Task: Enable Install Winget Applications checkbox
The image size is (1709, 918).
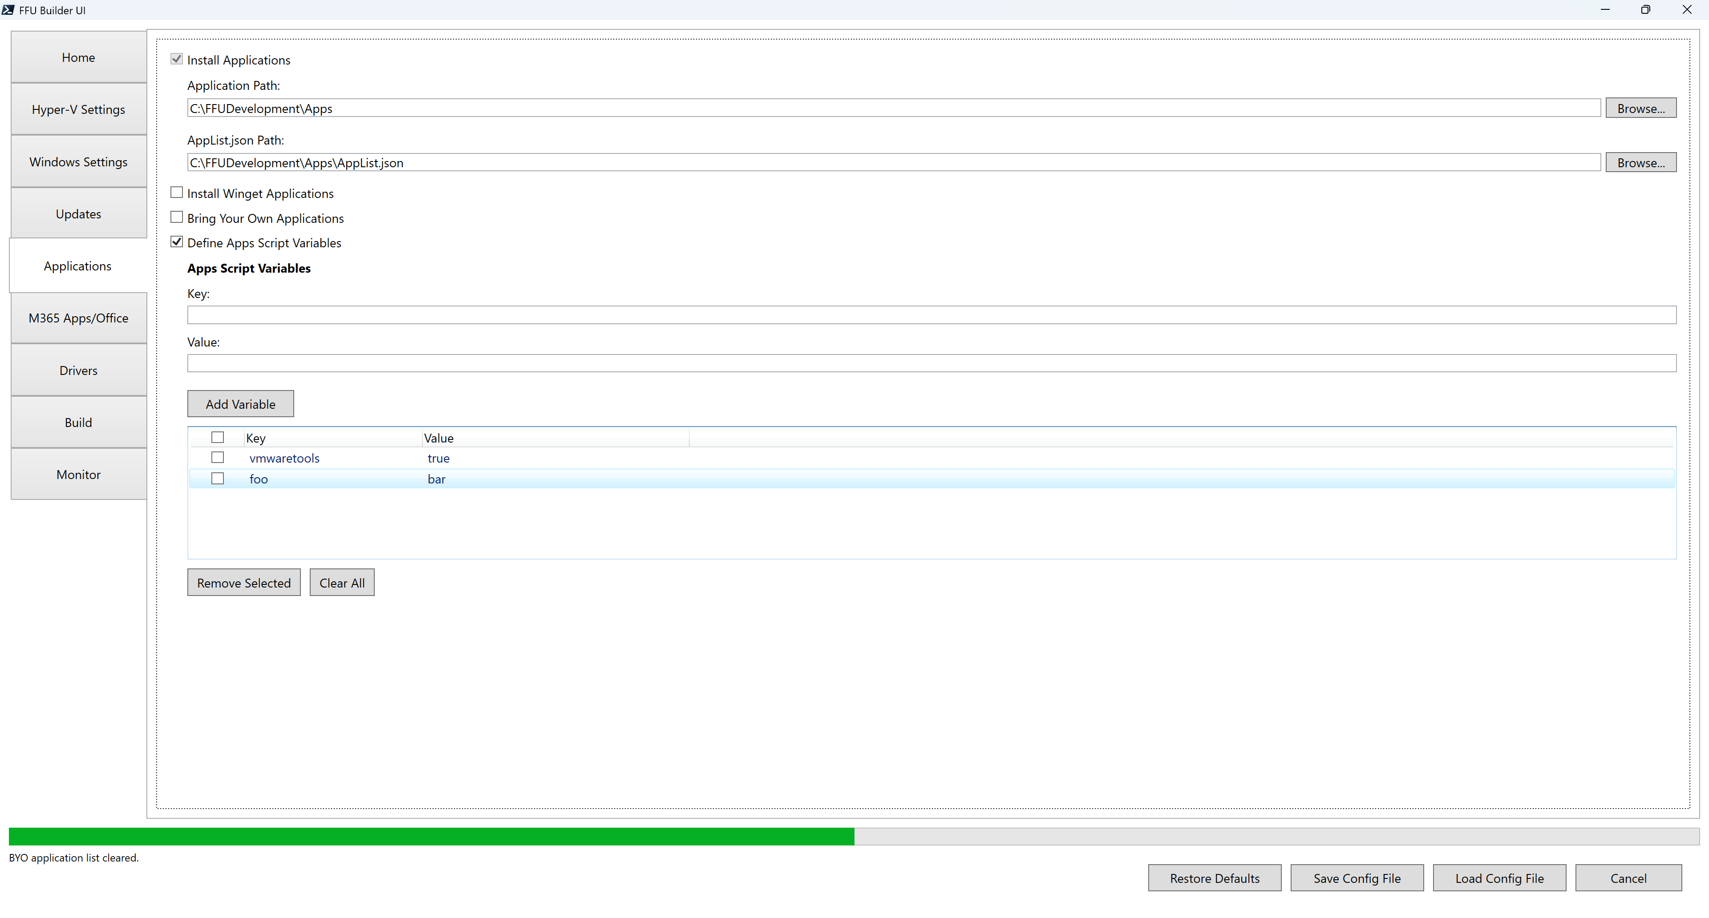Action: click(x=177, y=193)
